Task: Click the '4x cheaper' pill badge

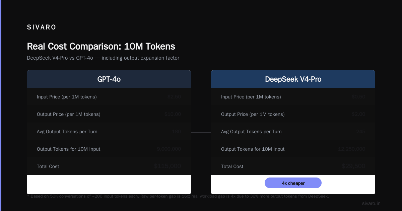Action: (x=293, y=183)
